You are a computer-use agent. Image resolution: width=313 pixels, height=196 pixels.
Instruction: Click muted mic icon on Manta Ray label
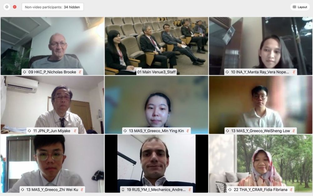(x=294, y=72)
